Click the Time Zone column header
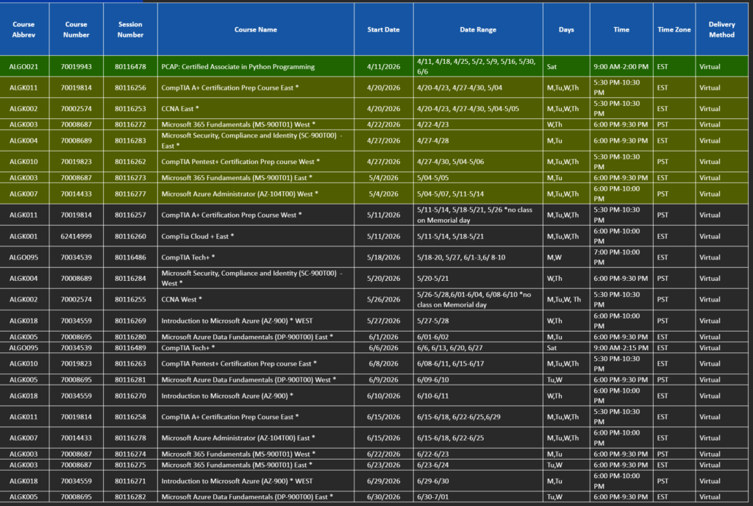This screenshot has height=506, width=753. (674, 29)
